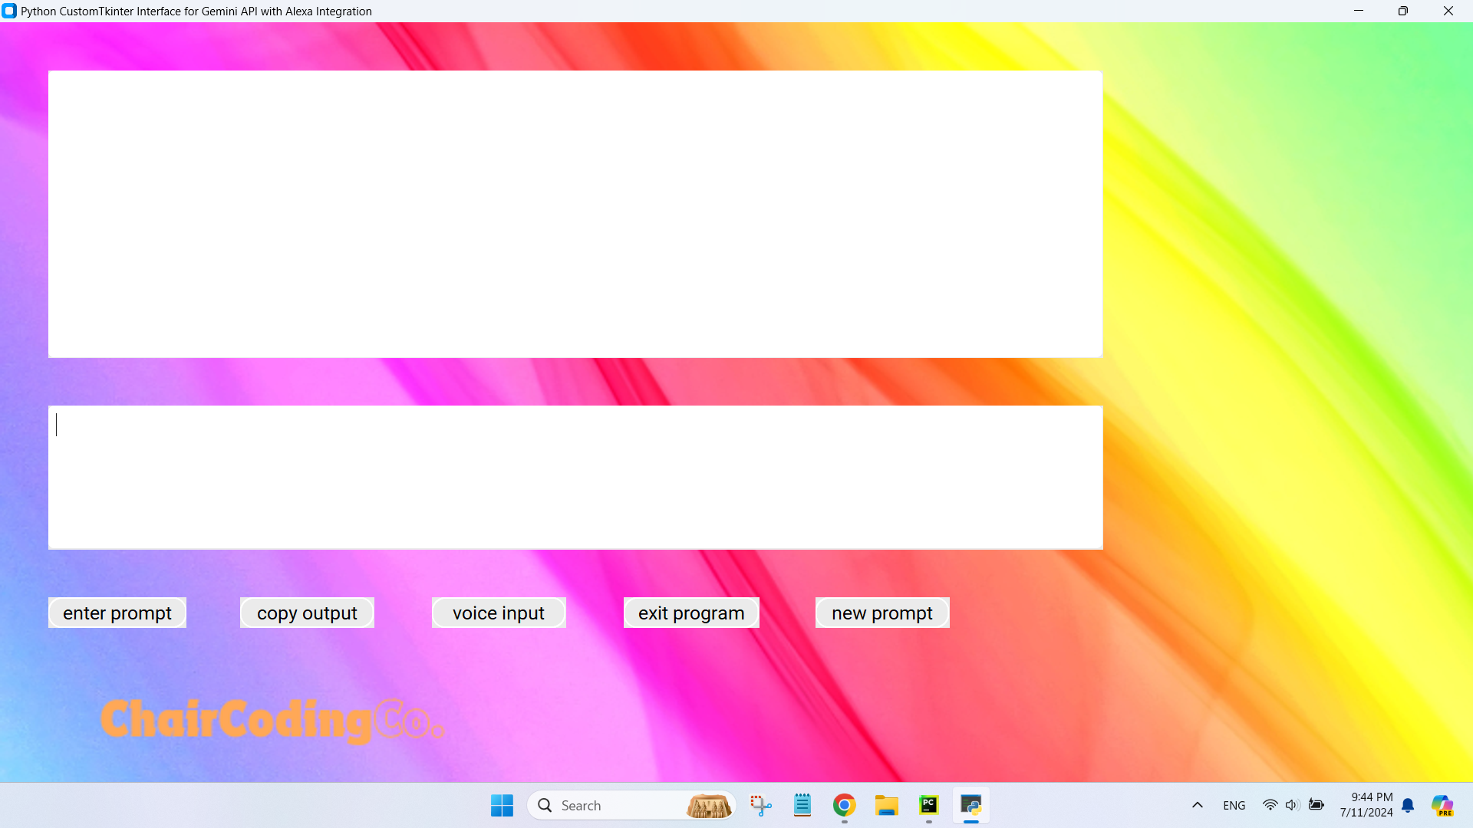Open Wi-Fi network quick settings
1473x828 pixels.
pyautogui.click(x=1270, y=805)
